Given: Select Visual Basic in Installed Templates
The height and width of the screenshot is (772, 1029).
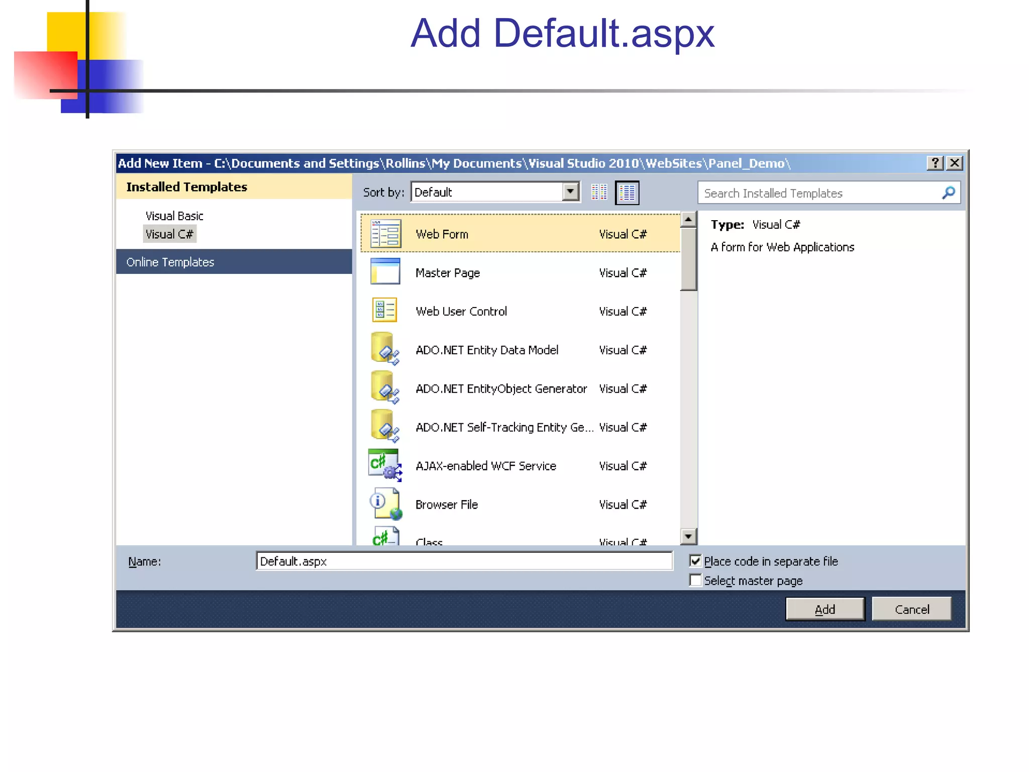Looking at the screenshot, I should pyautogui.click(x=174, y=216).
